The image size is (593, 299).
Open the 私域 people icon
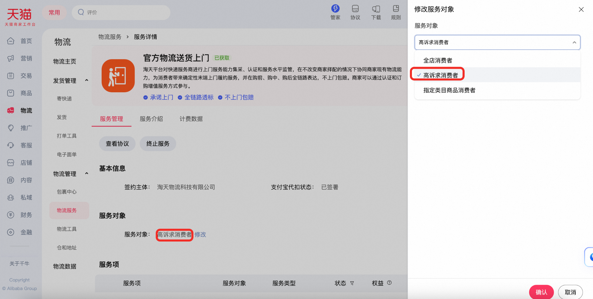11,198
